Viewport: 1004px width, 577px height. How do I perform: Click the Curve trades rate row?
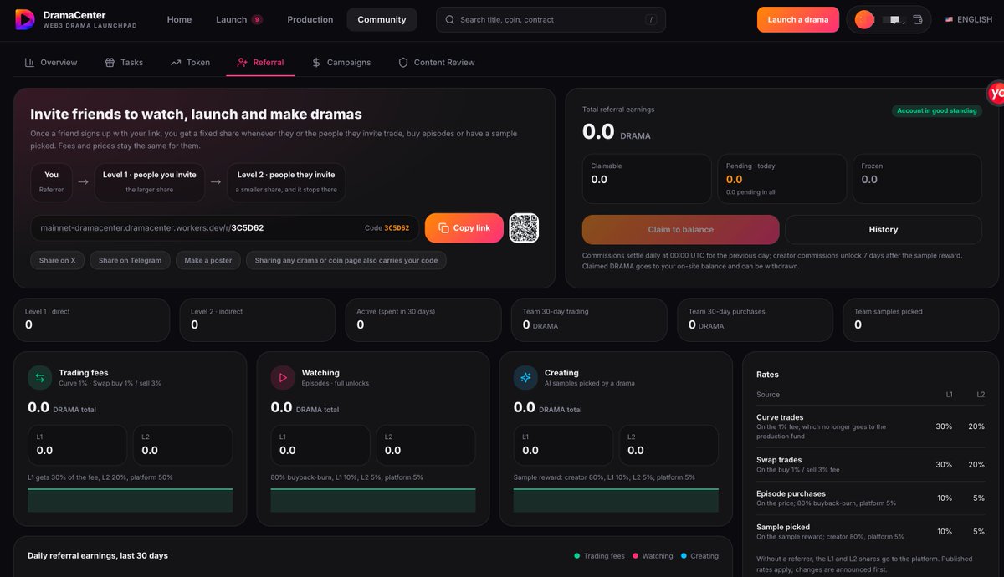tap(870, 426)
